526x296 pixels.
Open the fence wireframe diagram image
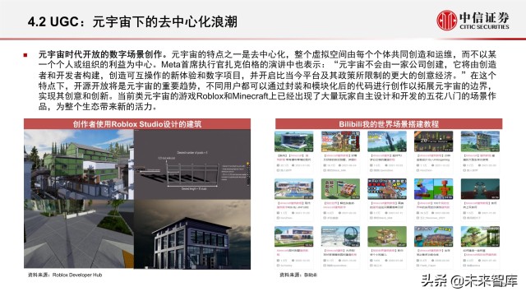click(192, 164)
